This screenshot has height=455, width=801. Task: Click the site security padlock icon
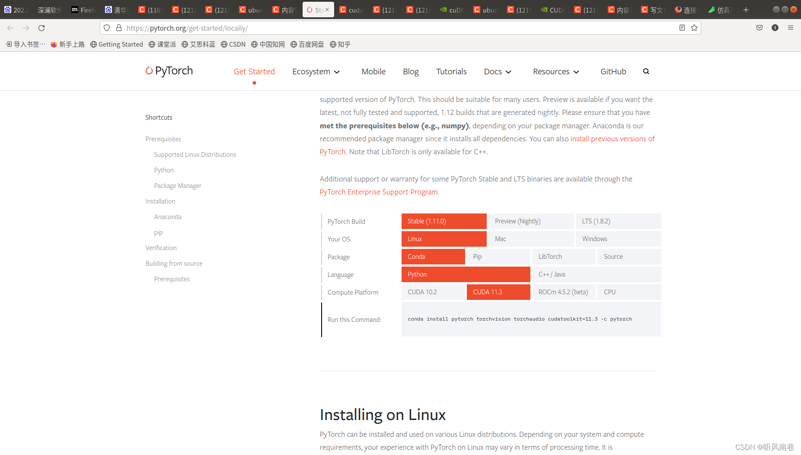click(x=119, y=28)
